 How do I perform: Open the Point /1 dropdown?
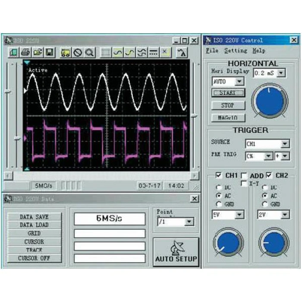click(189, 222)
